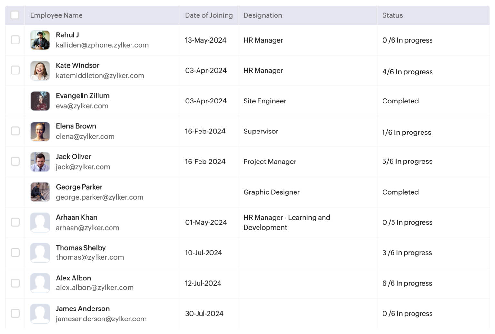The height and width of the screenshot is (334, 495).
Task: Select Kate Windsor's row checkbox
Action: point(15,70)
